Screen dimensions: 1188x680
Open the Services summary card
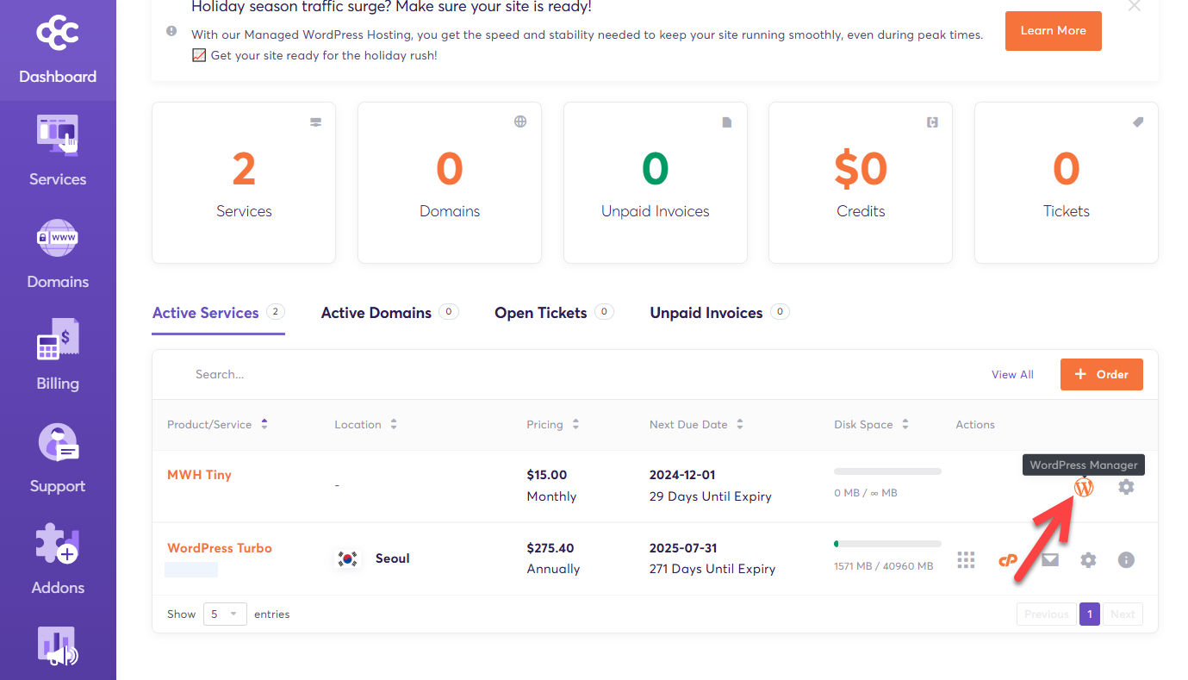click(x=244, y=183)
